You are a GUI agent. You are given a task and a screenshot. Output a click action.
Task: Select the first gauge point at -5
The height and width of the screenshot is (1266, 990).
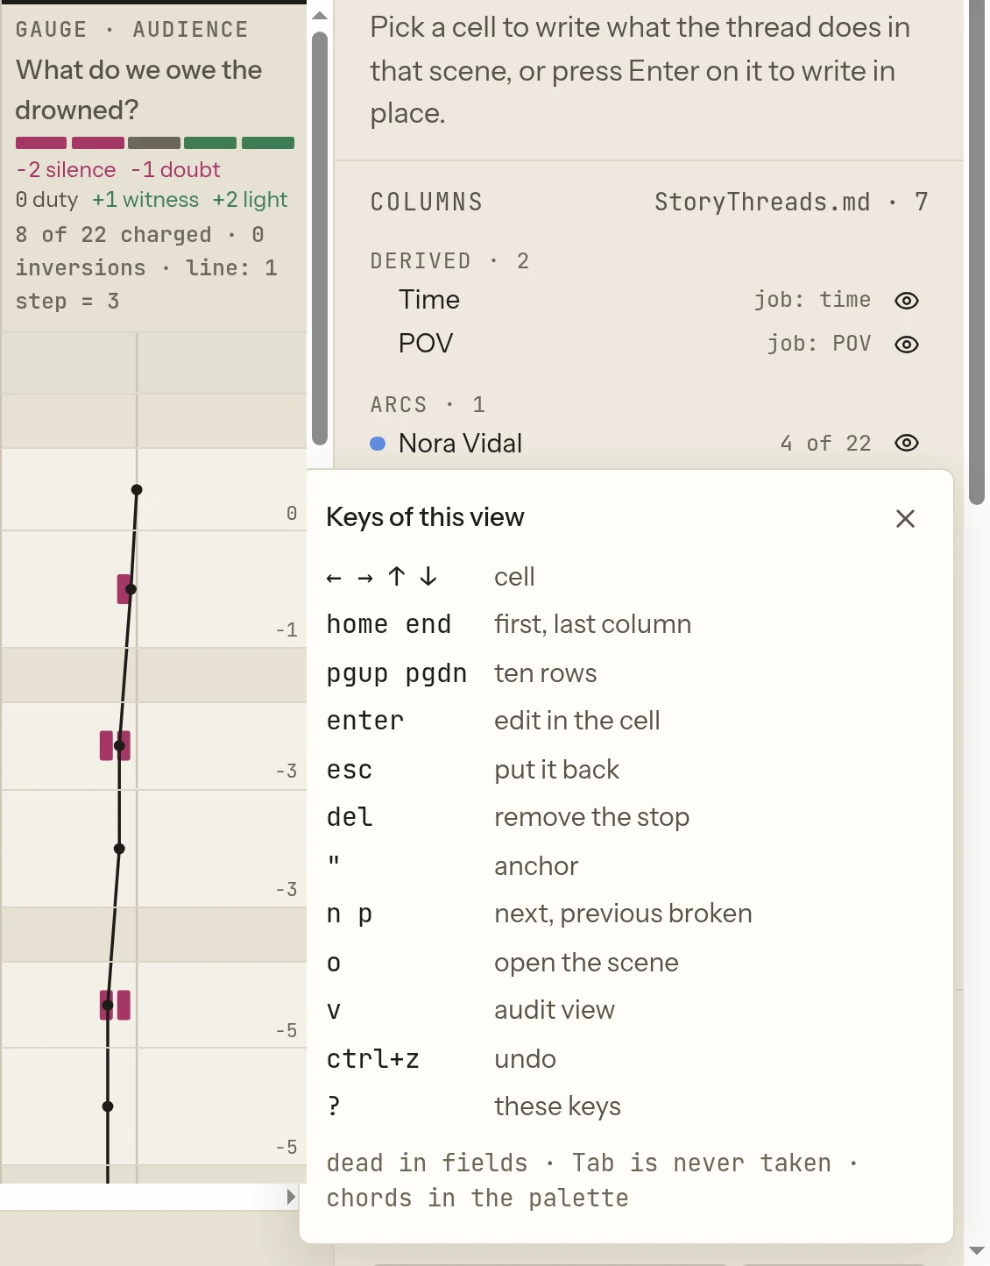coord(108,1006)
